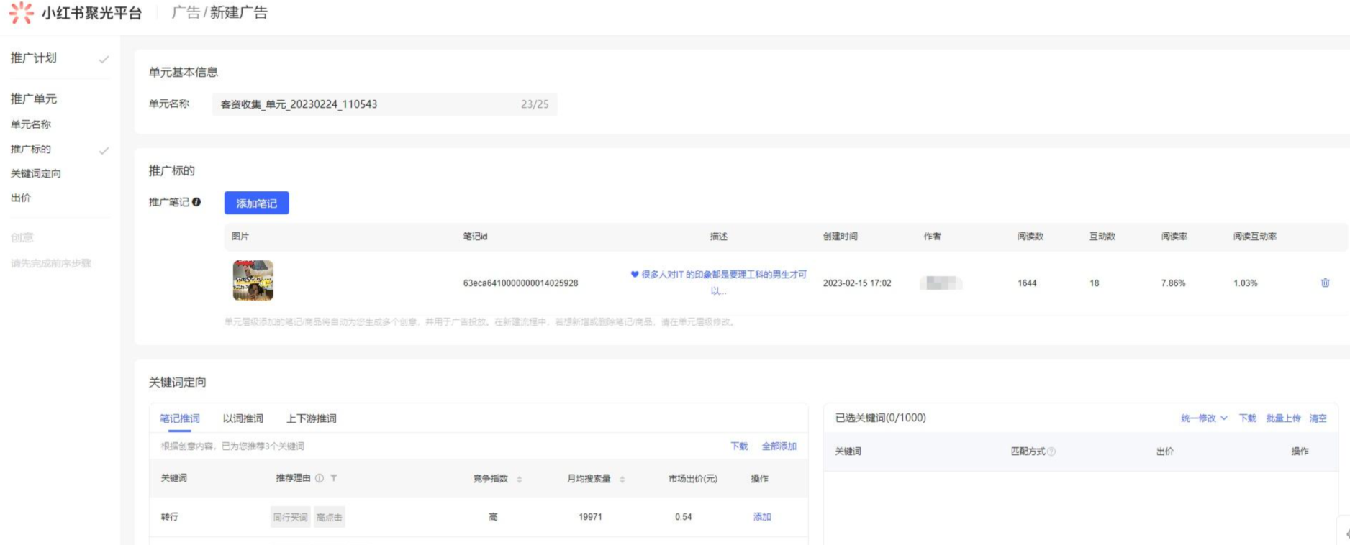
Task: Click the interaction rate 1.03%
Action: pyautogui.click(x=1245, y=283)
